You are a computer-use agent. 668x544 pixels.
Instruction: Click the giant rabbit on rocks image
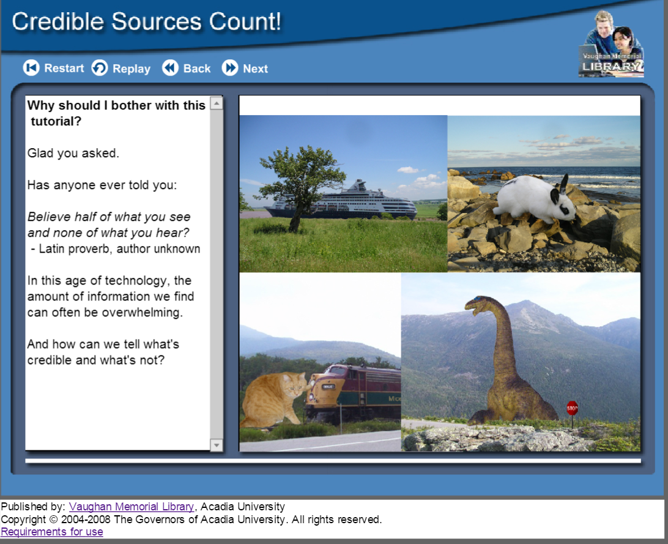(544, 193)
